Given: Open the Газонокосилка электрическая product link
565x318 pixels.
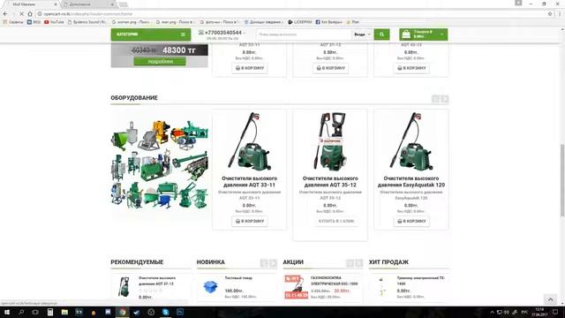Looking at the screenshot, I should [x=334, y=281].
